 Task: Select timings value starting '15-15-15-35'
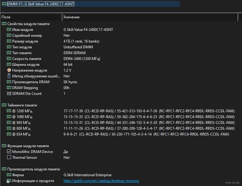point(149,117)
